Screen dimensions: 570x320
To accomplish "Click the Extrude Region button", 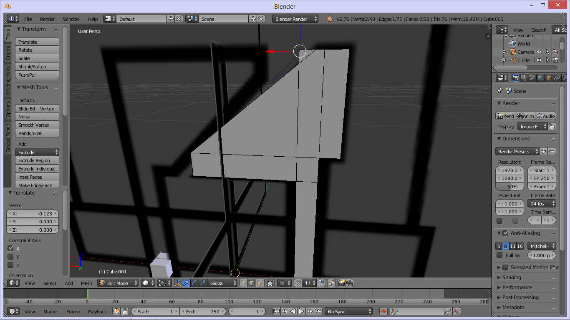I will pyautogui.click(x=37, y=160).
